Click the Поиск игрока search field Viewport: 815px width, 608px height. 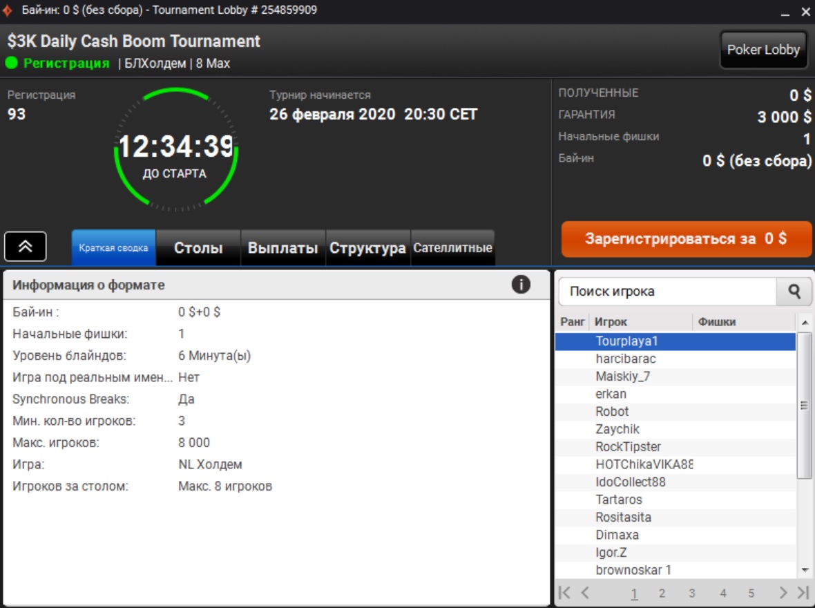667,292
